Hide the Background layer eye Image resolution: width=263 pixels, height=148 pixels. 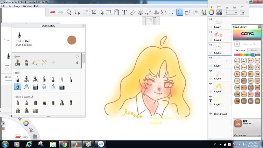210,114
